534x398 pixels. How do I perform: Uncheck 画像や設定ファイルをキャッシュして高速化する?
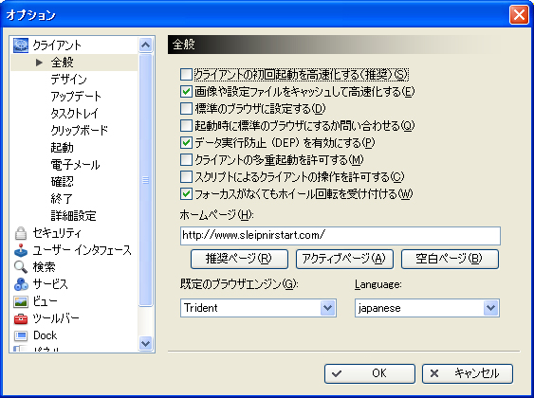(186, 92)
